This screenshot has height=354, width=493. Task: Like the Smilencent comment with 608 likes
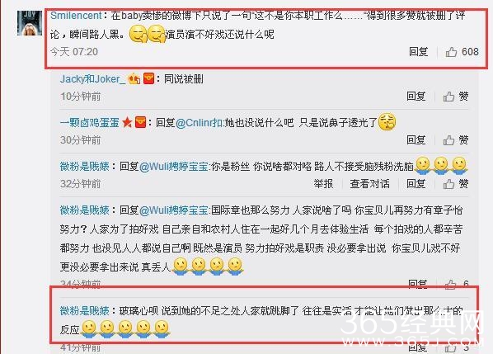point(462,52)
